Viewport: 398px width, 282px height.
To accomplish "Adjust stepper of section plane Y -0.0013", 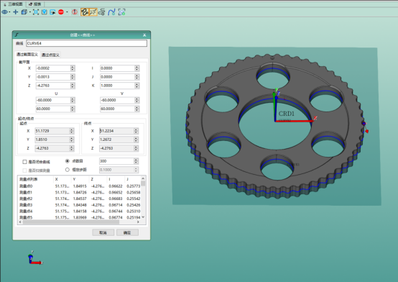I will pyautogui.click(x=73, y=77).
